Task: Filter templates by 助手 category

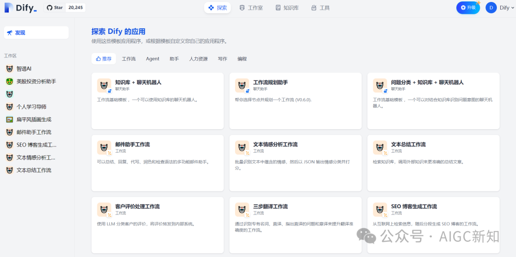Action: click(x=174, y=59)
